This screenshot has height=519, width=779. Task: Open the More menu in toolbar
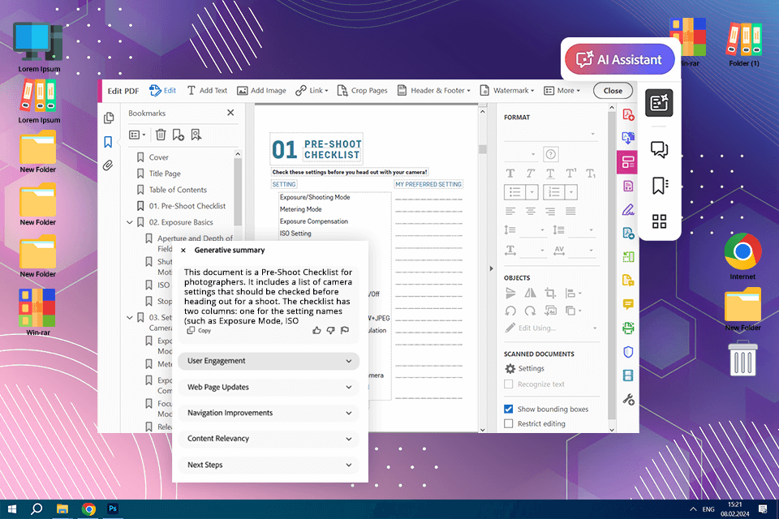pyautogui.click(x=562, y=90)
